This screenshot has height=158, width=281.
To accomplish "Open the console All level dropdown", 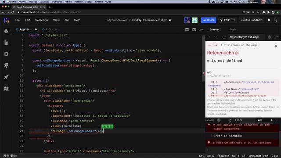I will pyautogui.click(x=265, y=120).
